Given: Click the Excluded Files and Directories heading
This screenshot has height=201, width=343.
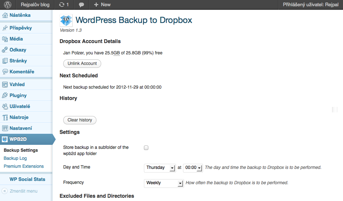Looking at the screenshot, I should (97, 196).
